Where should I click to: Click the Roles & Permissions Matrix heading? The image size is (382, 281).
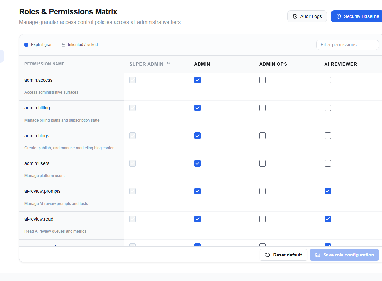(x=68, y=12)
